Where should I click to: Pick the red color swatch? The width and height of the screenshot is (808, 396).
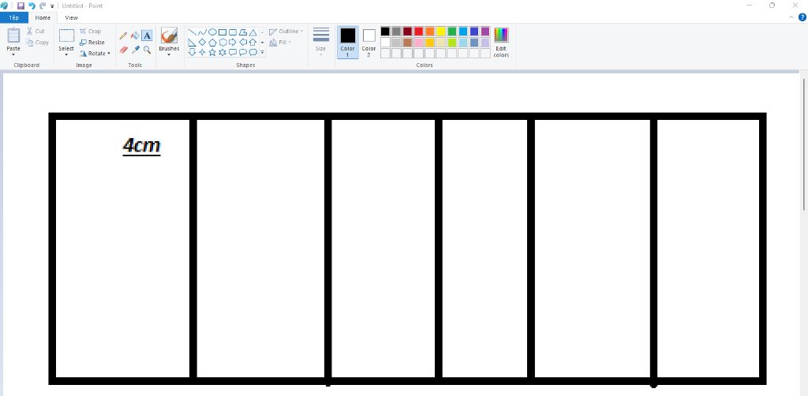[419, 32]
